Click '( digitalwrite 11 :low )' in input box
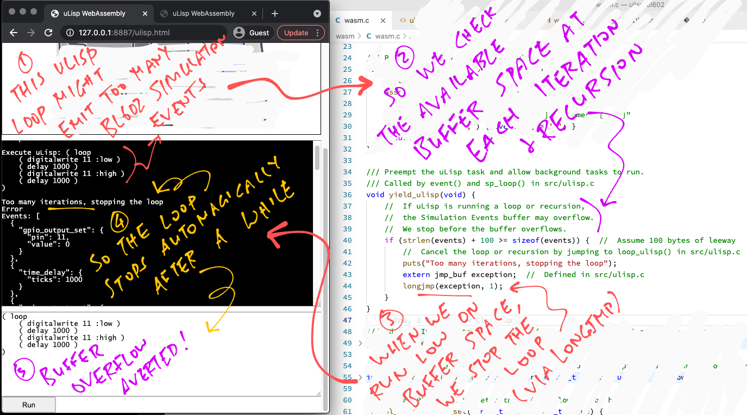Viewport: 747px width, 415px height. click(x=70, y=323)
